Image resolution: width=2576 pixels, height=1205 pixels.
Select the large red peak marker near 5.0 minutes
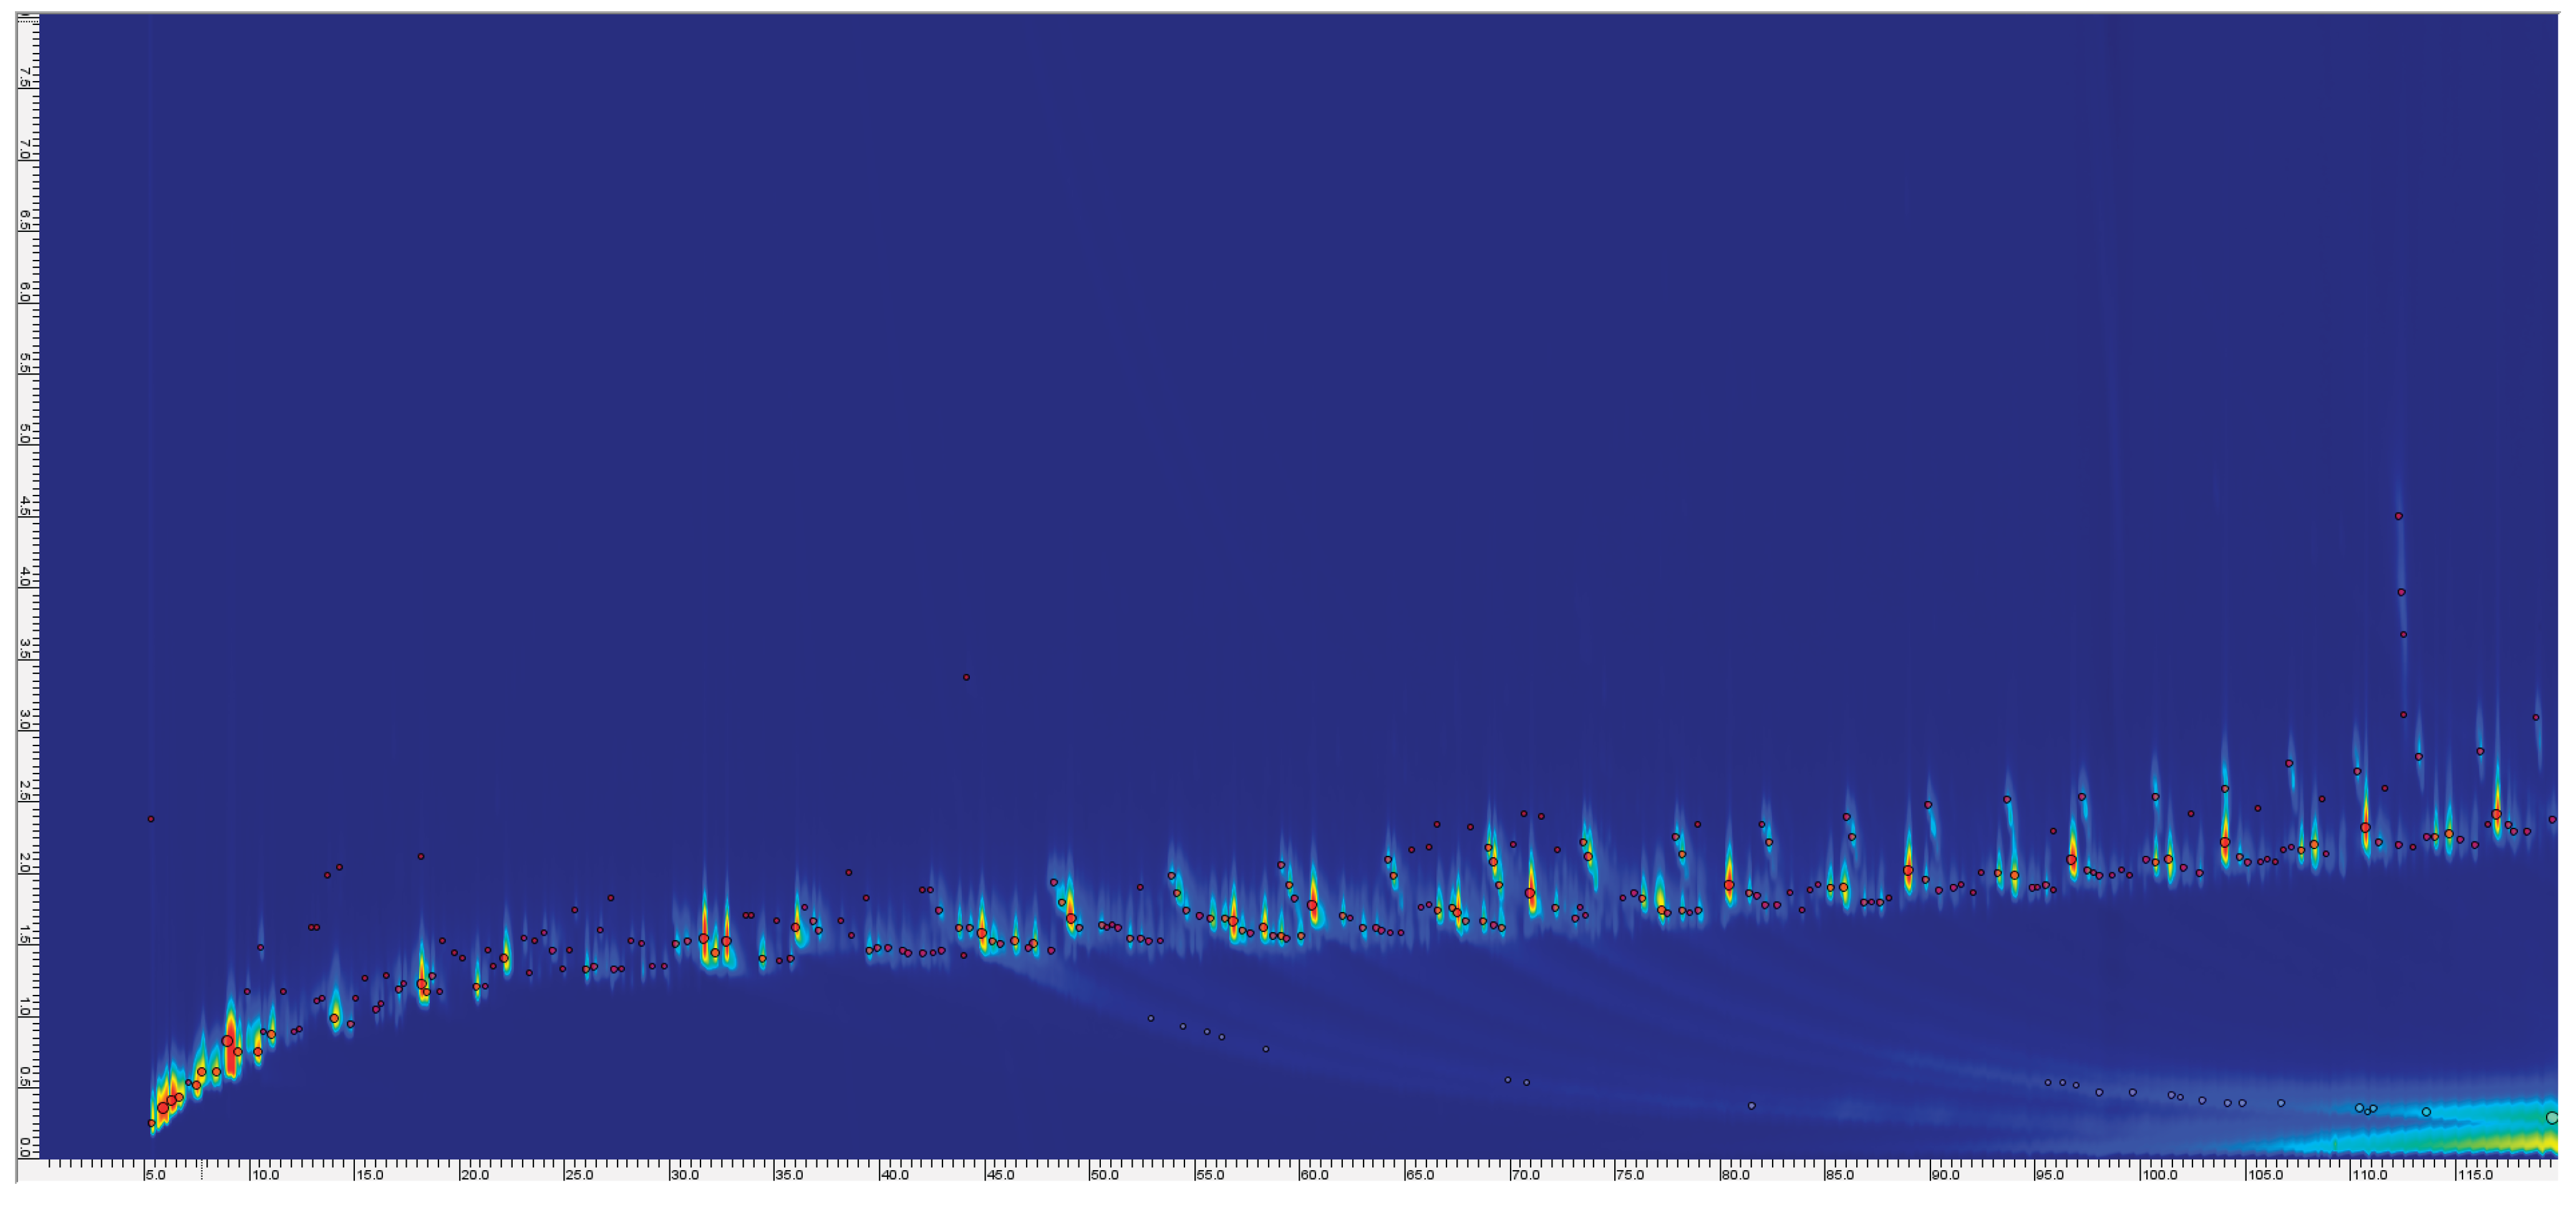(163, 1107)
